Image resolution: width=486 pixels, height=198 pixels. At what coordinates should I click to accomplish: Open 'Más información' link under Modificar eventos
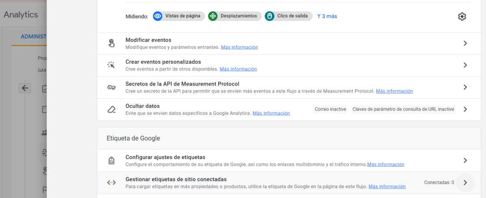pos(239,47)
